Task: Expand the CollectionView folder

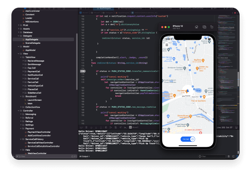Action: (21, 107)
